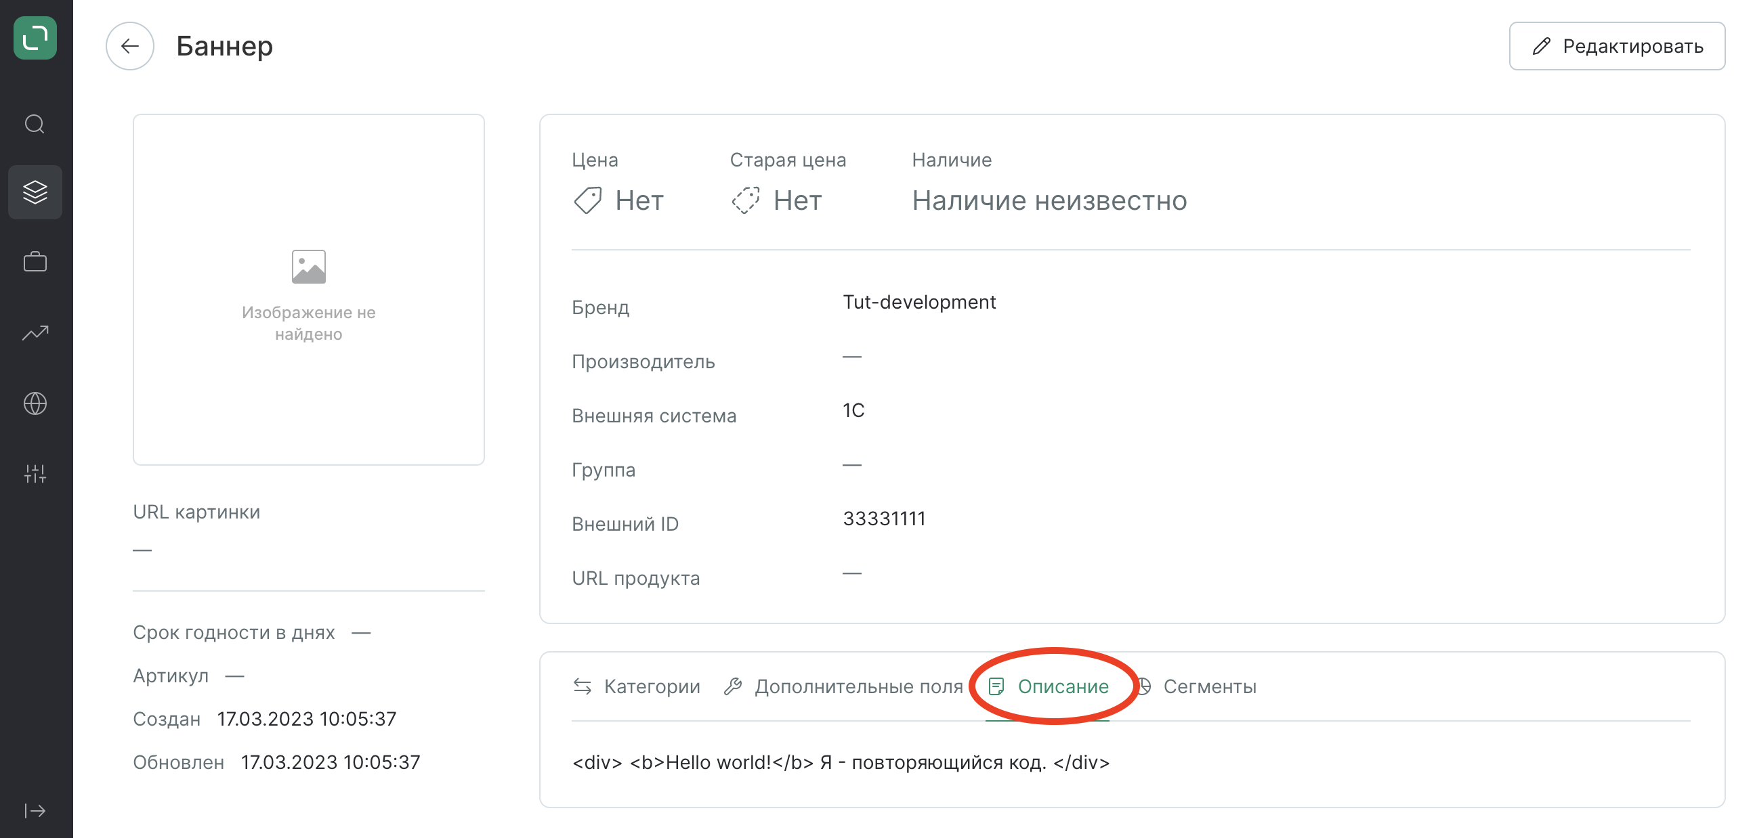Click the Наличие неизвестно status text
Viewport: 1753px width, 838px height.
(x=1049, y=200)
